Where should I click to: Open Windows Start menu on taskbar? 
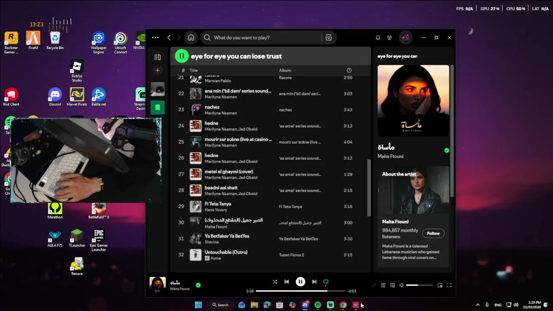pos(198,305)
